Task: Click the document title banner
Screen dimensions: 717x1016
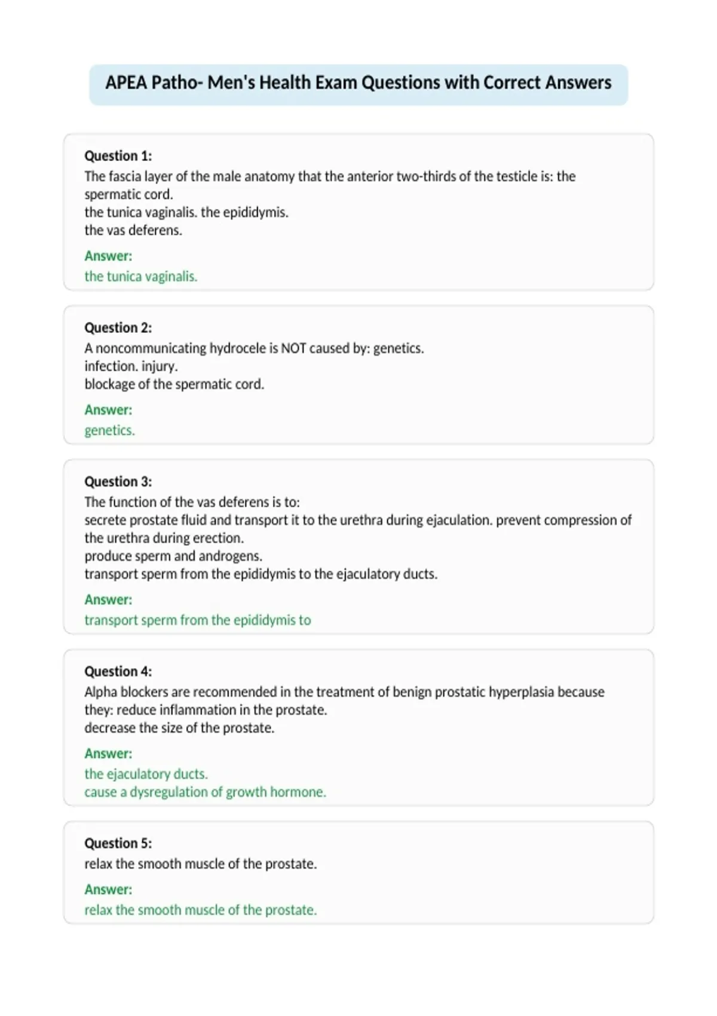Action: (358, 84)
